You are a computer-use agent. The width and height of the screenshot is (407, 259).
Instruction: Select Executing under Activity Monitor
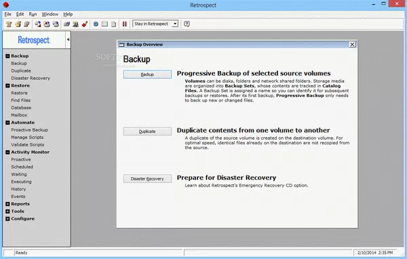pos(21,182)
